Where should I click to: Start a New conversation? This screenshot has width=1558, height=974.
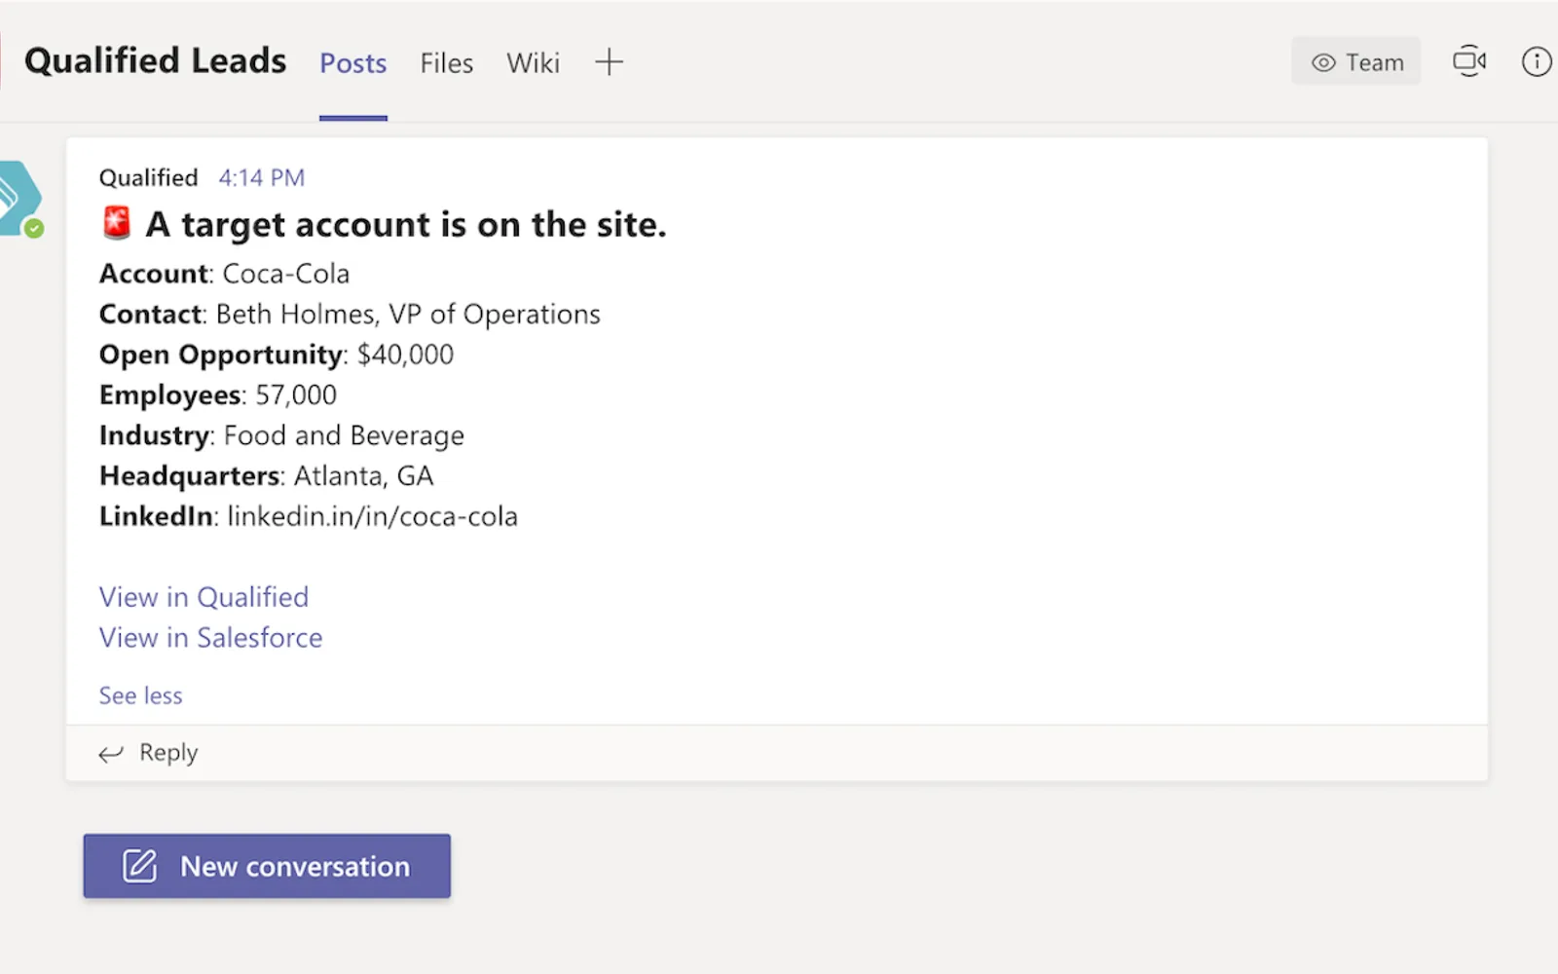click(267, 866)
